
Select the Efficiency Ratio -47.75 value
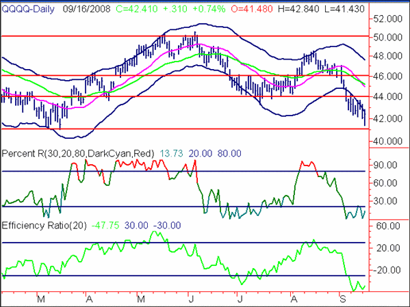point(105,225)
